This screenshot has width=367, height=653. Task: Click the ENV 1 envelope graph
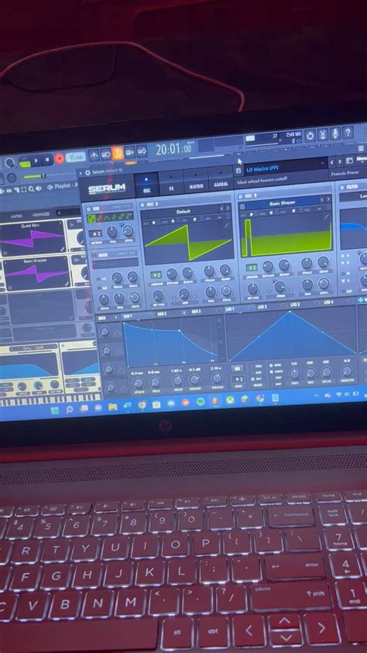173,342
